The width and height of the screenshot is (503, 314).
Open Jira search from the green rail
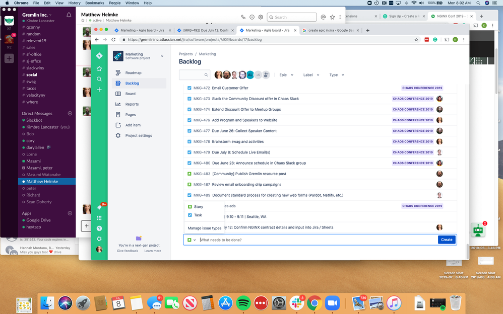(x=99, y=78)
